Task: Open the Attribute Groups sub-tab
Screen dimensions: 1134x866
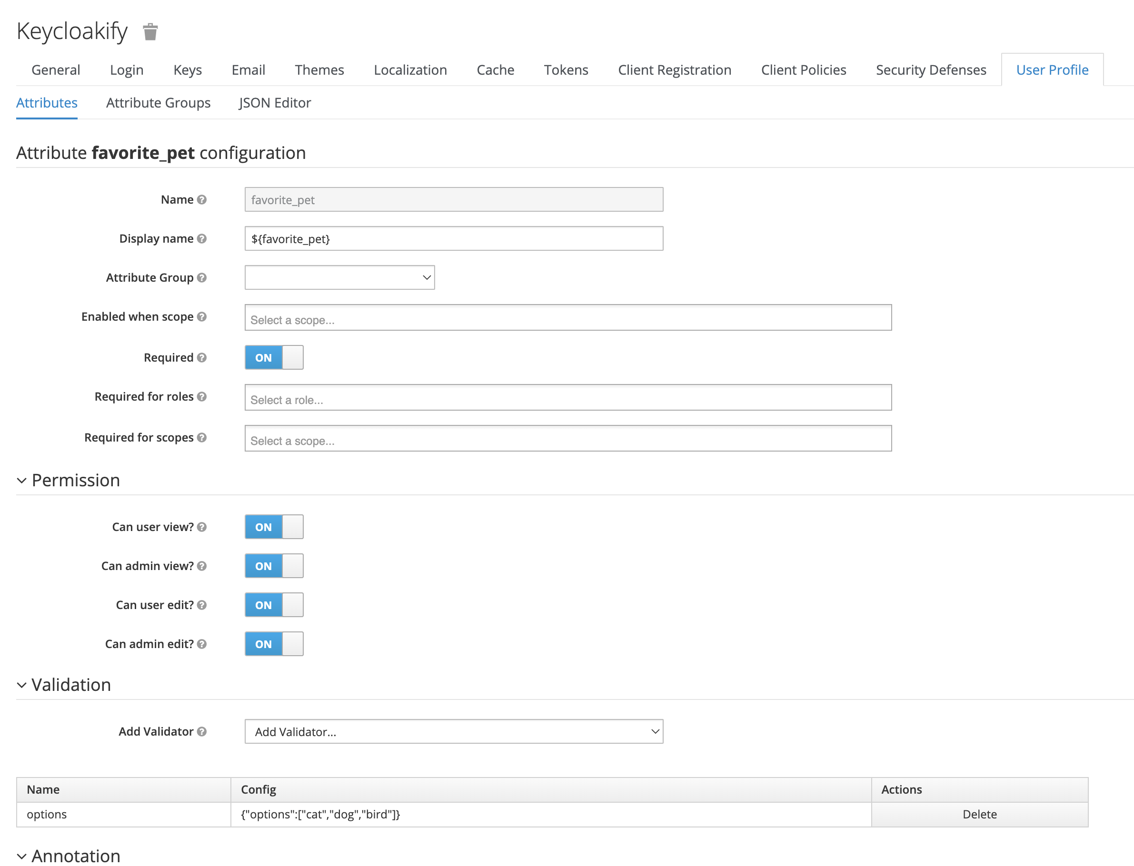Action: [x=159, y=103]
